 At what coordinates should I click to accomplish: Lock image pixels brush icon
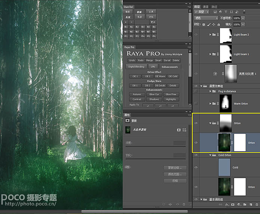click(209, 25)
